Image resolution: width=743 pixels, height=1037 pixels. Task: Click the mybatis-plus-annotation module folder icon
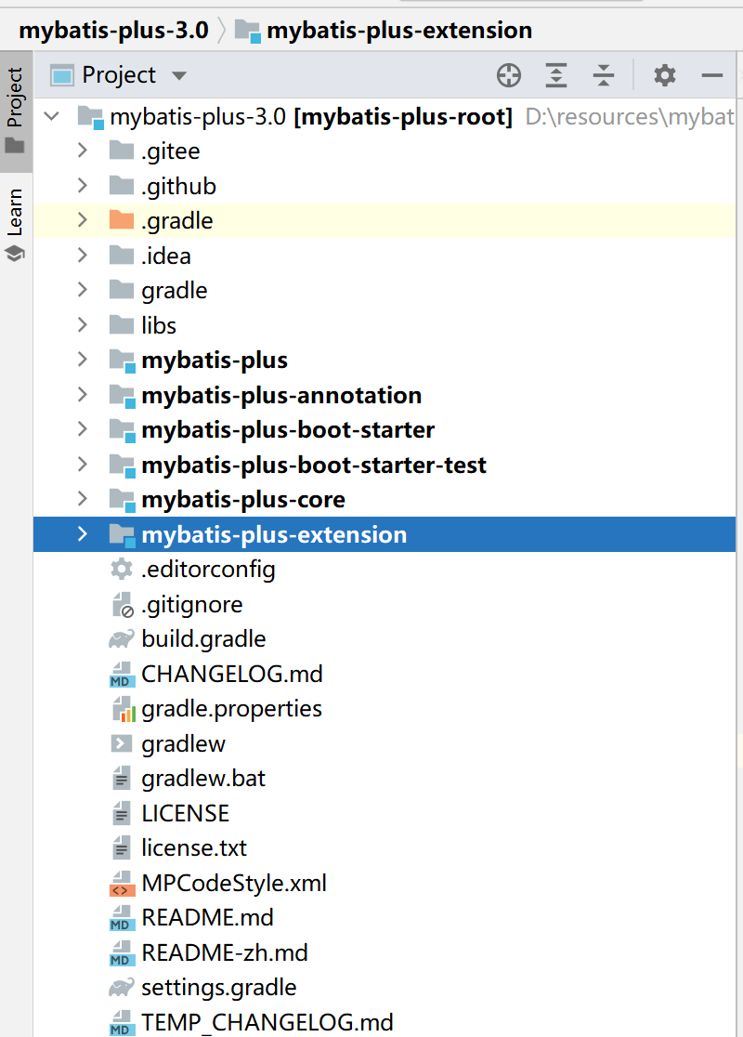123,395
